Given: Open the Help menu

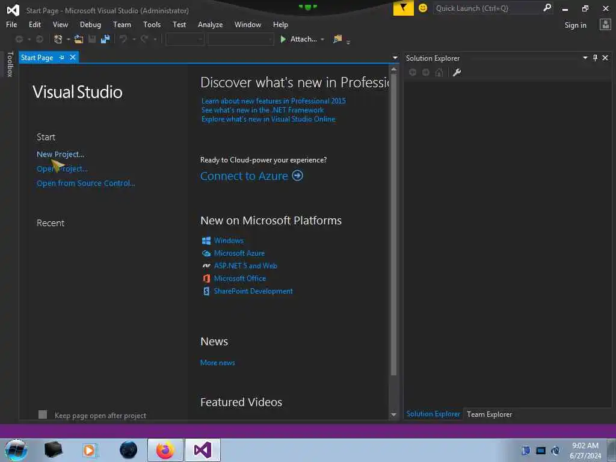Looking at the screenshot, I should coord(280,24).
